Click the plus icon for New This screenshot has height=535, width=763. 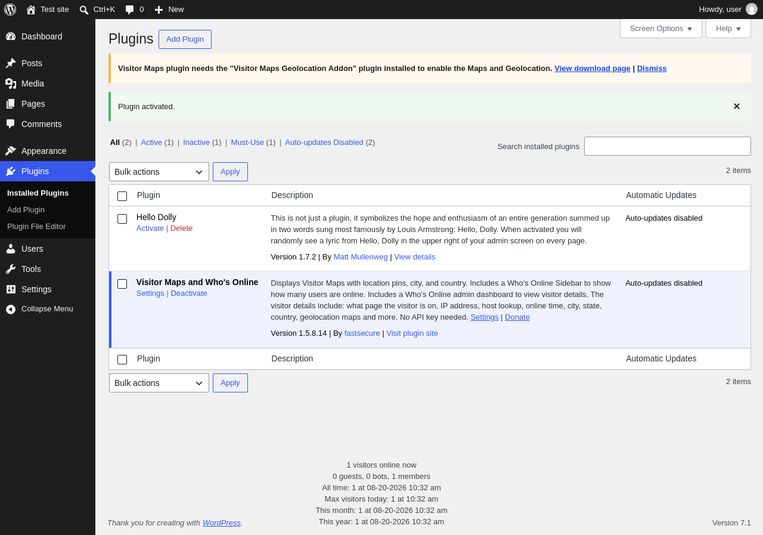[159, 10]
